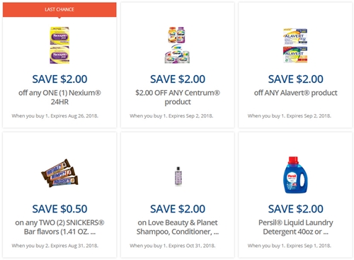Open '$2.00 OFF ANY Centrum product' description

(x=178, y=97)
